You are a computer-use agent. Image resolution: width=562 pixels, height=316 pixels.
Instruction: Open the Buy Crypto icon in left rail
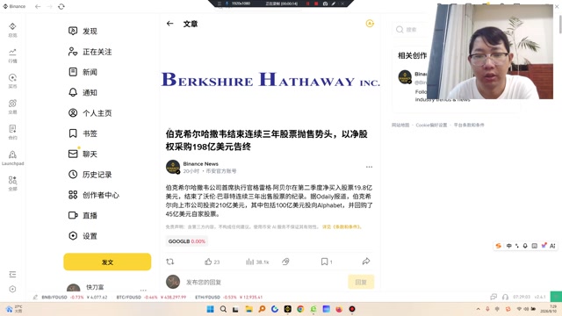click(x=12, y=78)
